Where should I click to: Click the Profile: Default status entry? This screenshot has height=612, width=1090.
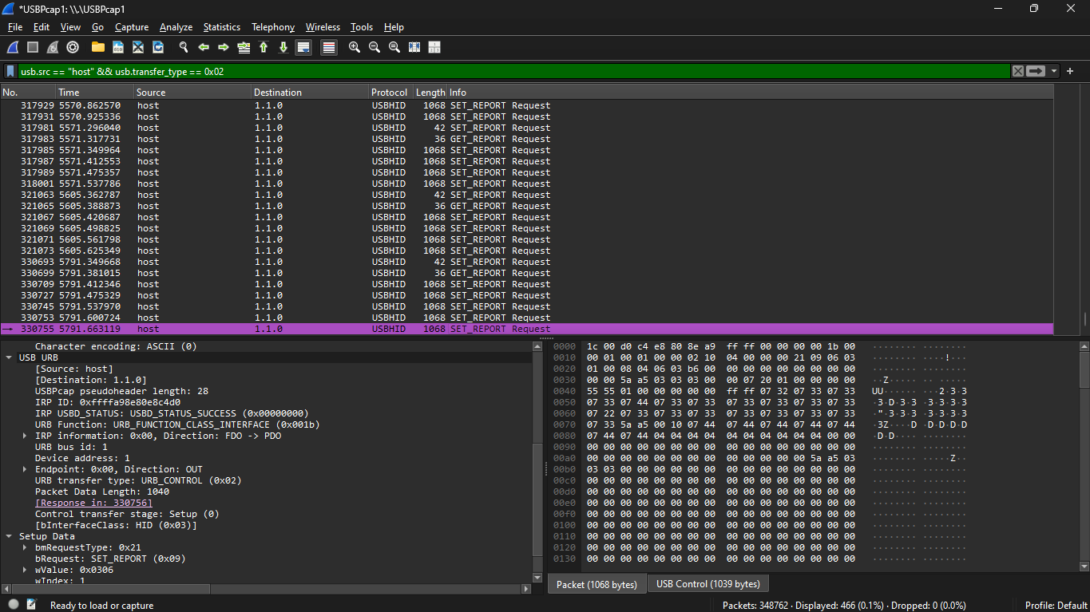[x=1056, y=605]
